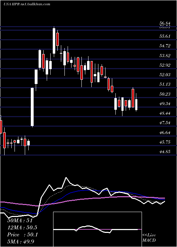This screenshot has width=177, height=247.
Task: Click the 46.64 price axis label
Action: (165, 133)
